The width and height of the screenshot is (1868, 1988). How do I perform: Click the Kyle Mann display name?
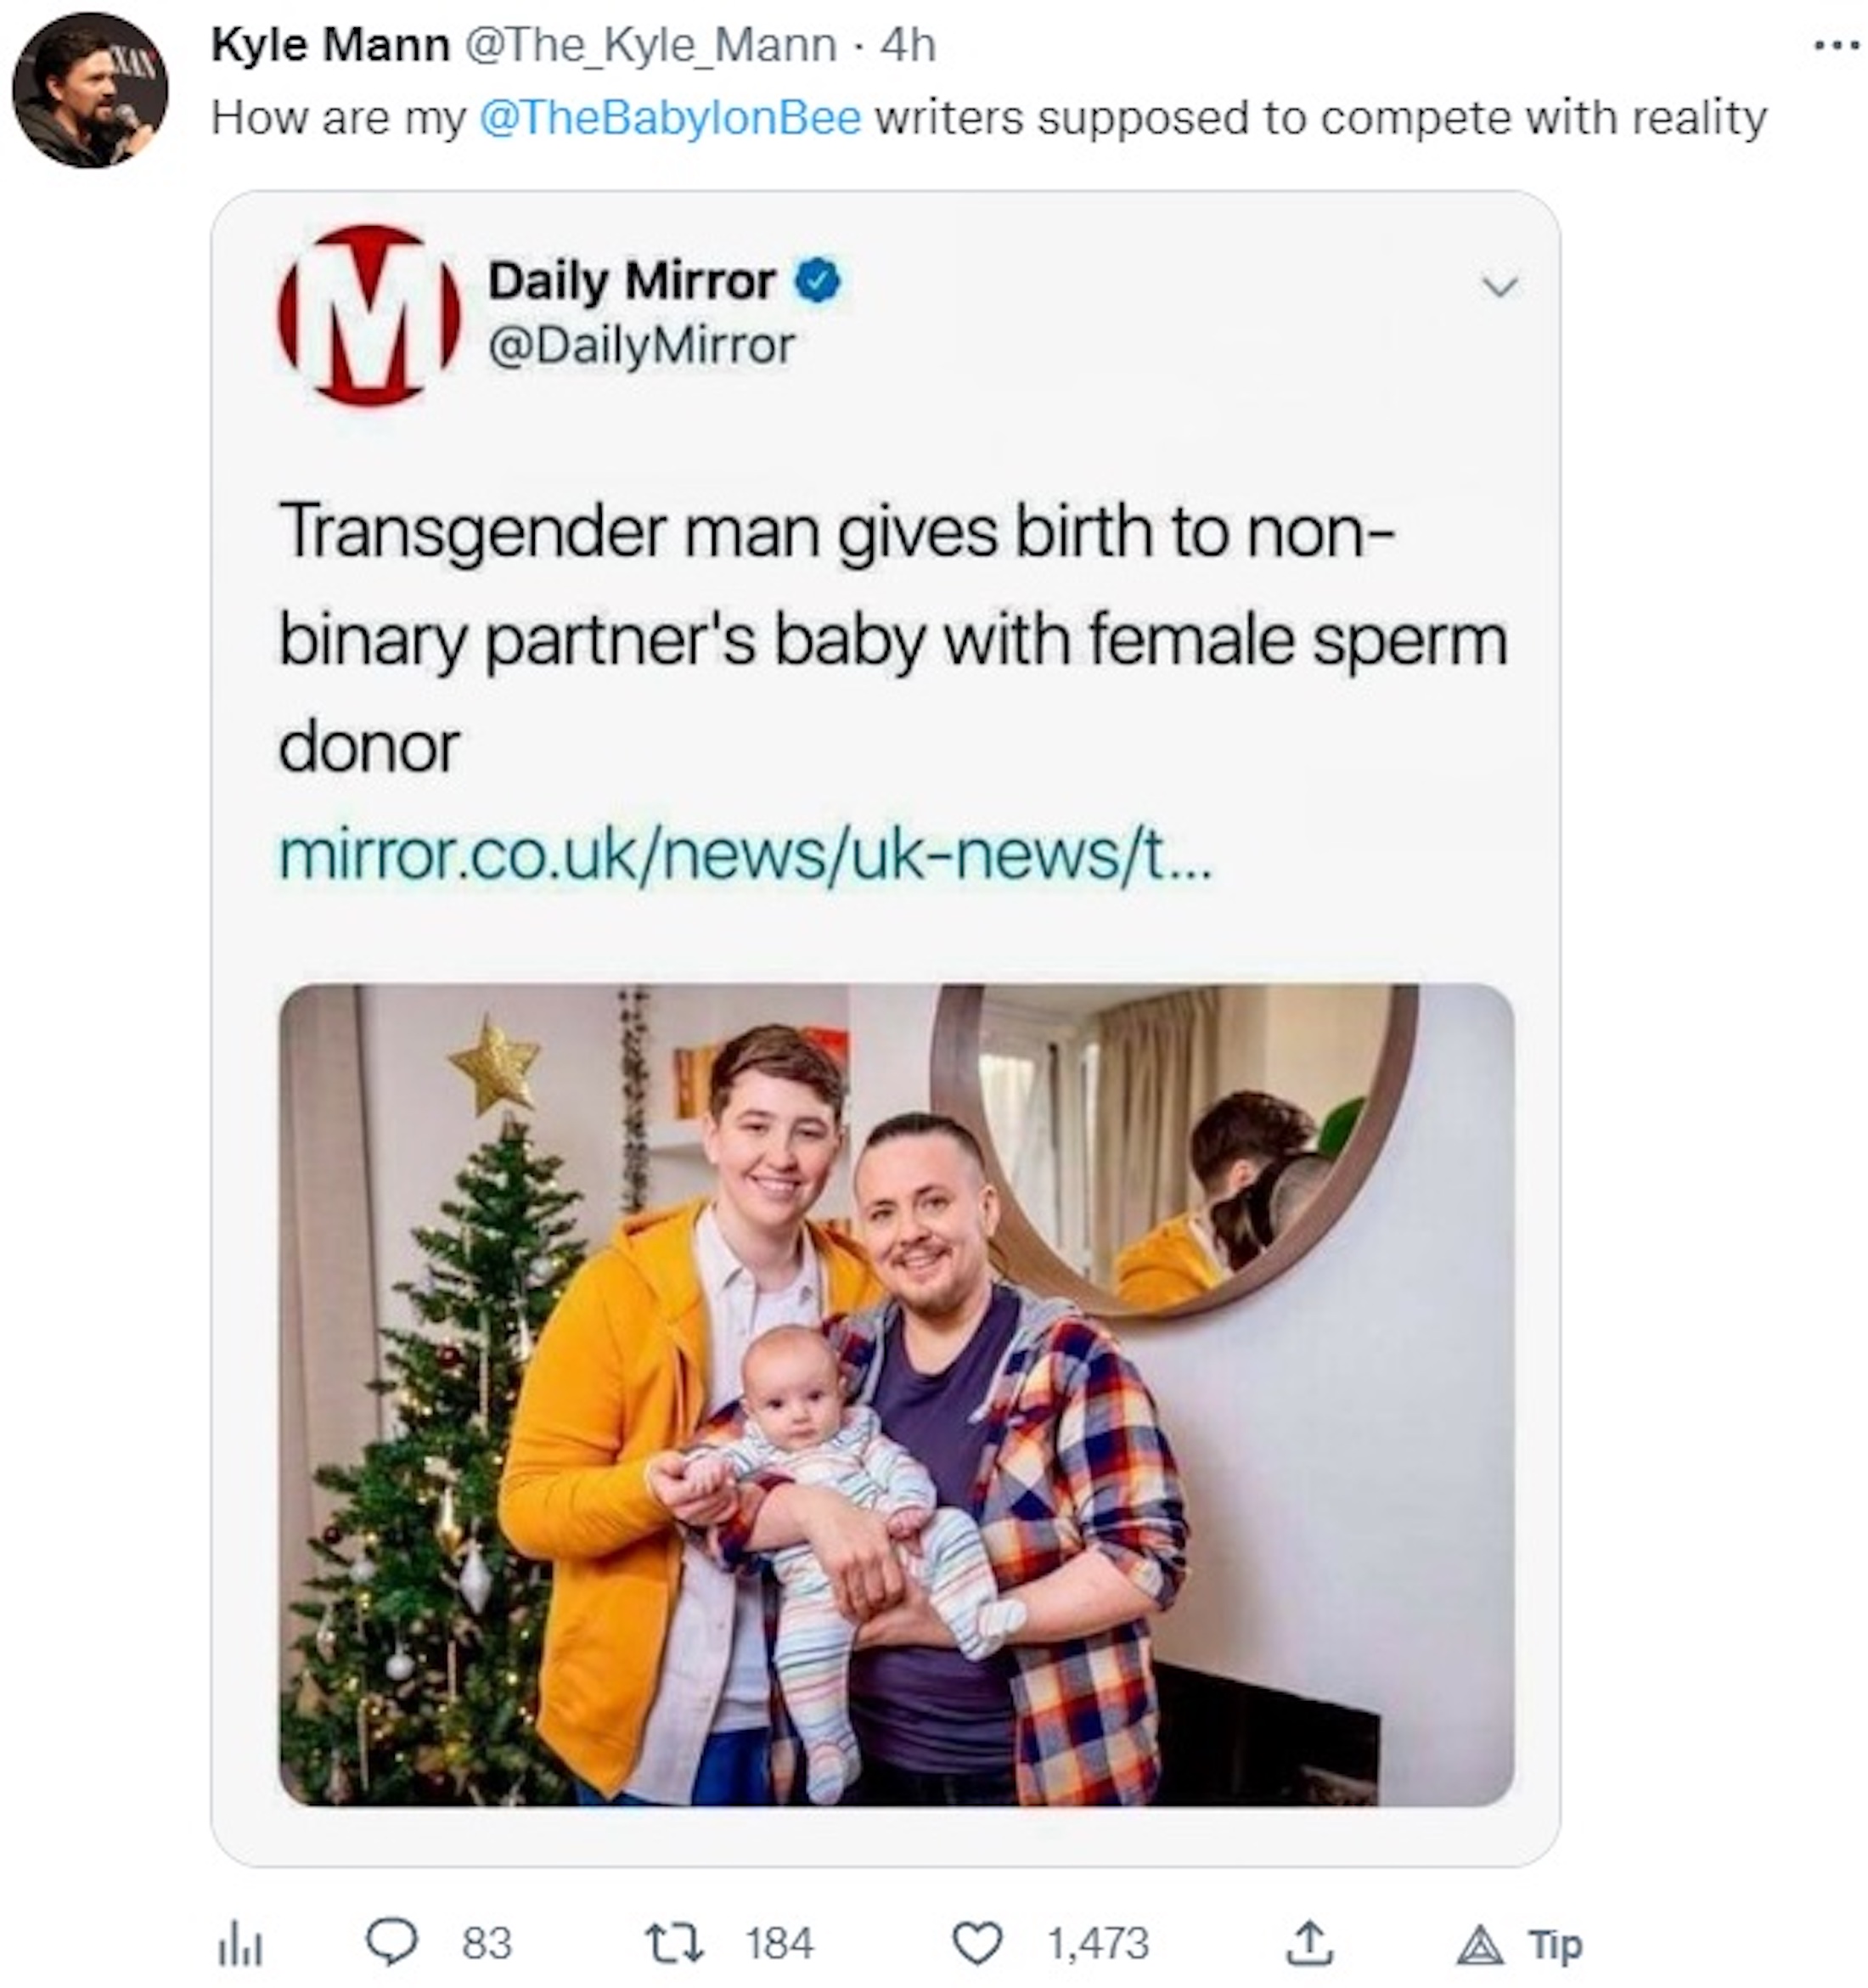(x=330, y=45)
